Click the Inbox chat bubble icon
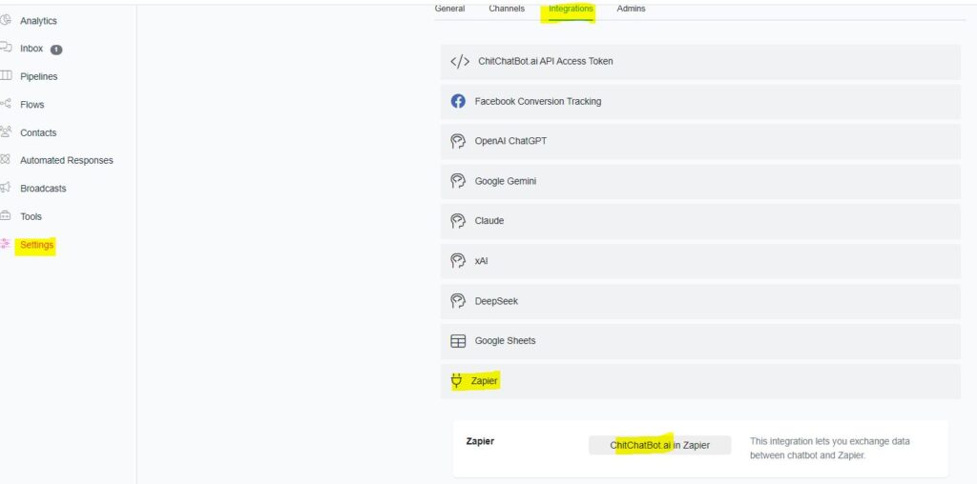Viewport: 977px width, 484px height. coord(6,48)
